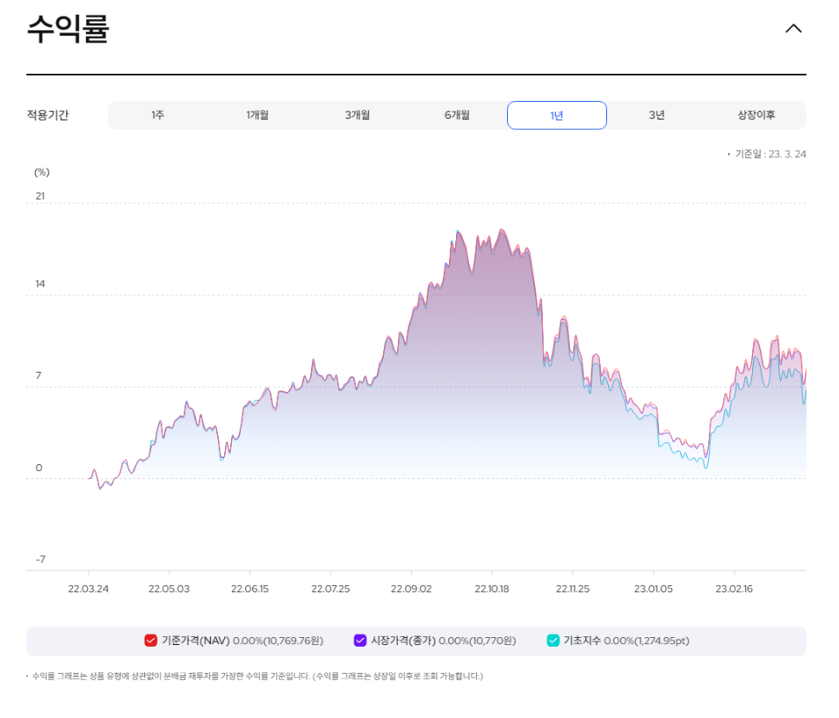The image size is (839, 718).
Task: Switch to the 3년 period tab
Action: point(657,115)
